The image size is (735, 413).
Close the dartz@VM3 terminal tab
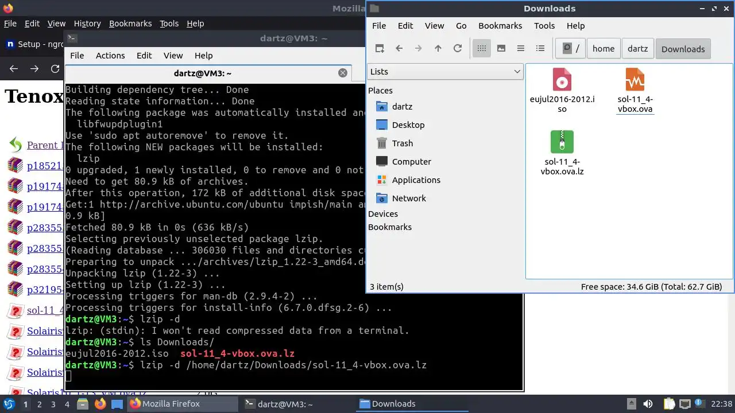click(x=343, y=73)
